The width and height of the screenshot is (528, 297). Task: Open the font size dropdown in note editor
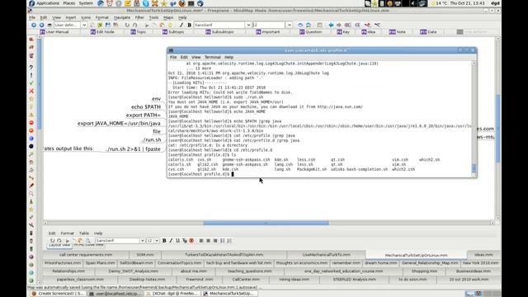157,241
